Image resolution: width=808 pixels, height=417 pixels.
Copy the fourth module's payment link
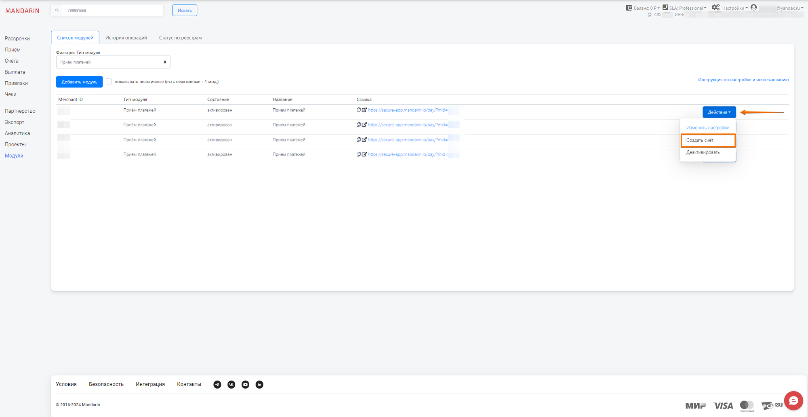(358, 154)
